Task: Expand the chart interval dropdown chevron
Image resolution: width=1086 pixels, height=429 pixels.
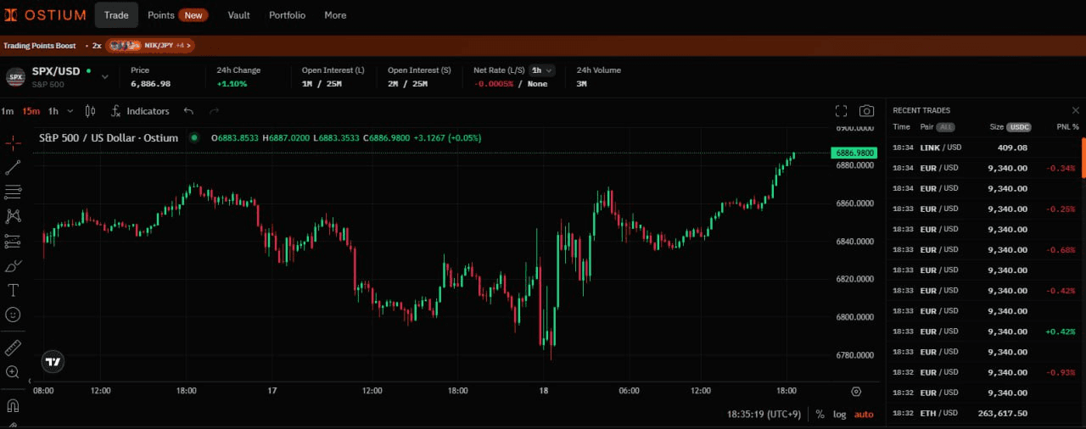Action: click(70, 111)
